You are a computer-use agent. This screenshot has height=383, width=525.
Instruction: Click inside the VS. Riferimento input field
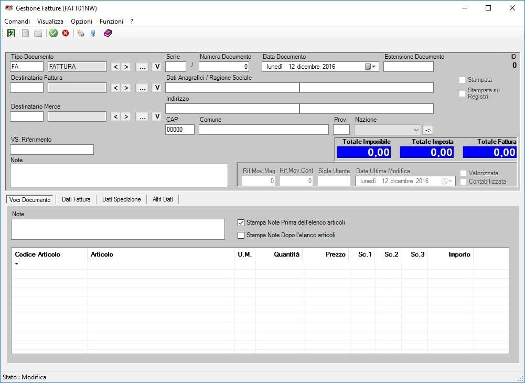click(51, 150)
